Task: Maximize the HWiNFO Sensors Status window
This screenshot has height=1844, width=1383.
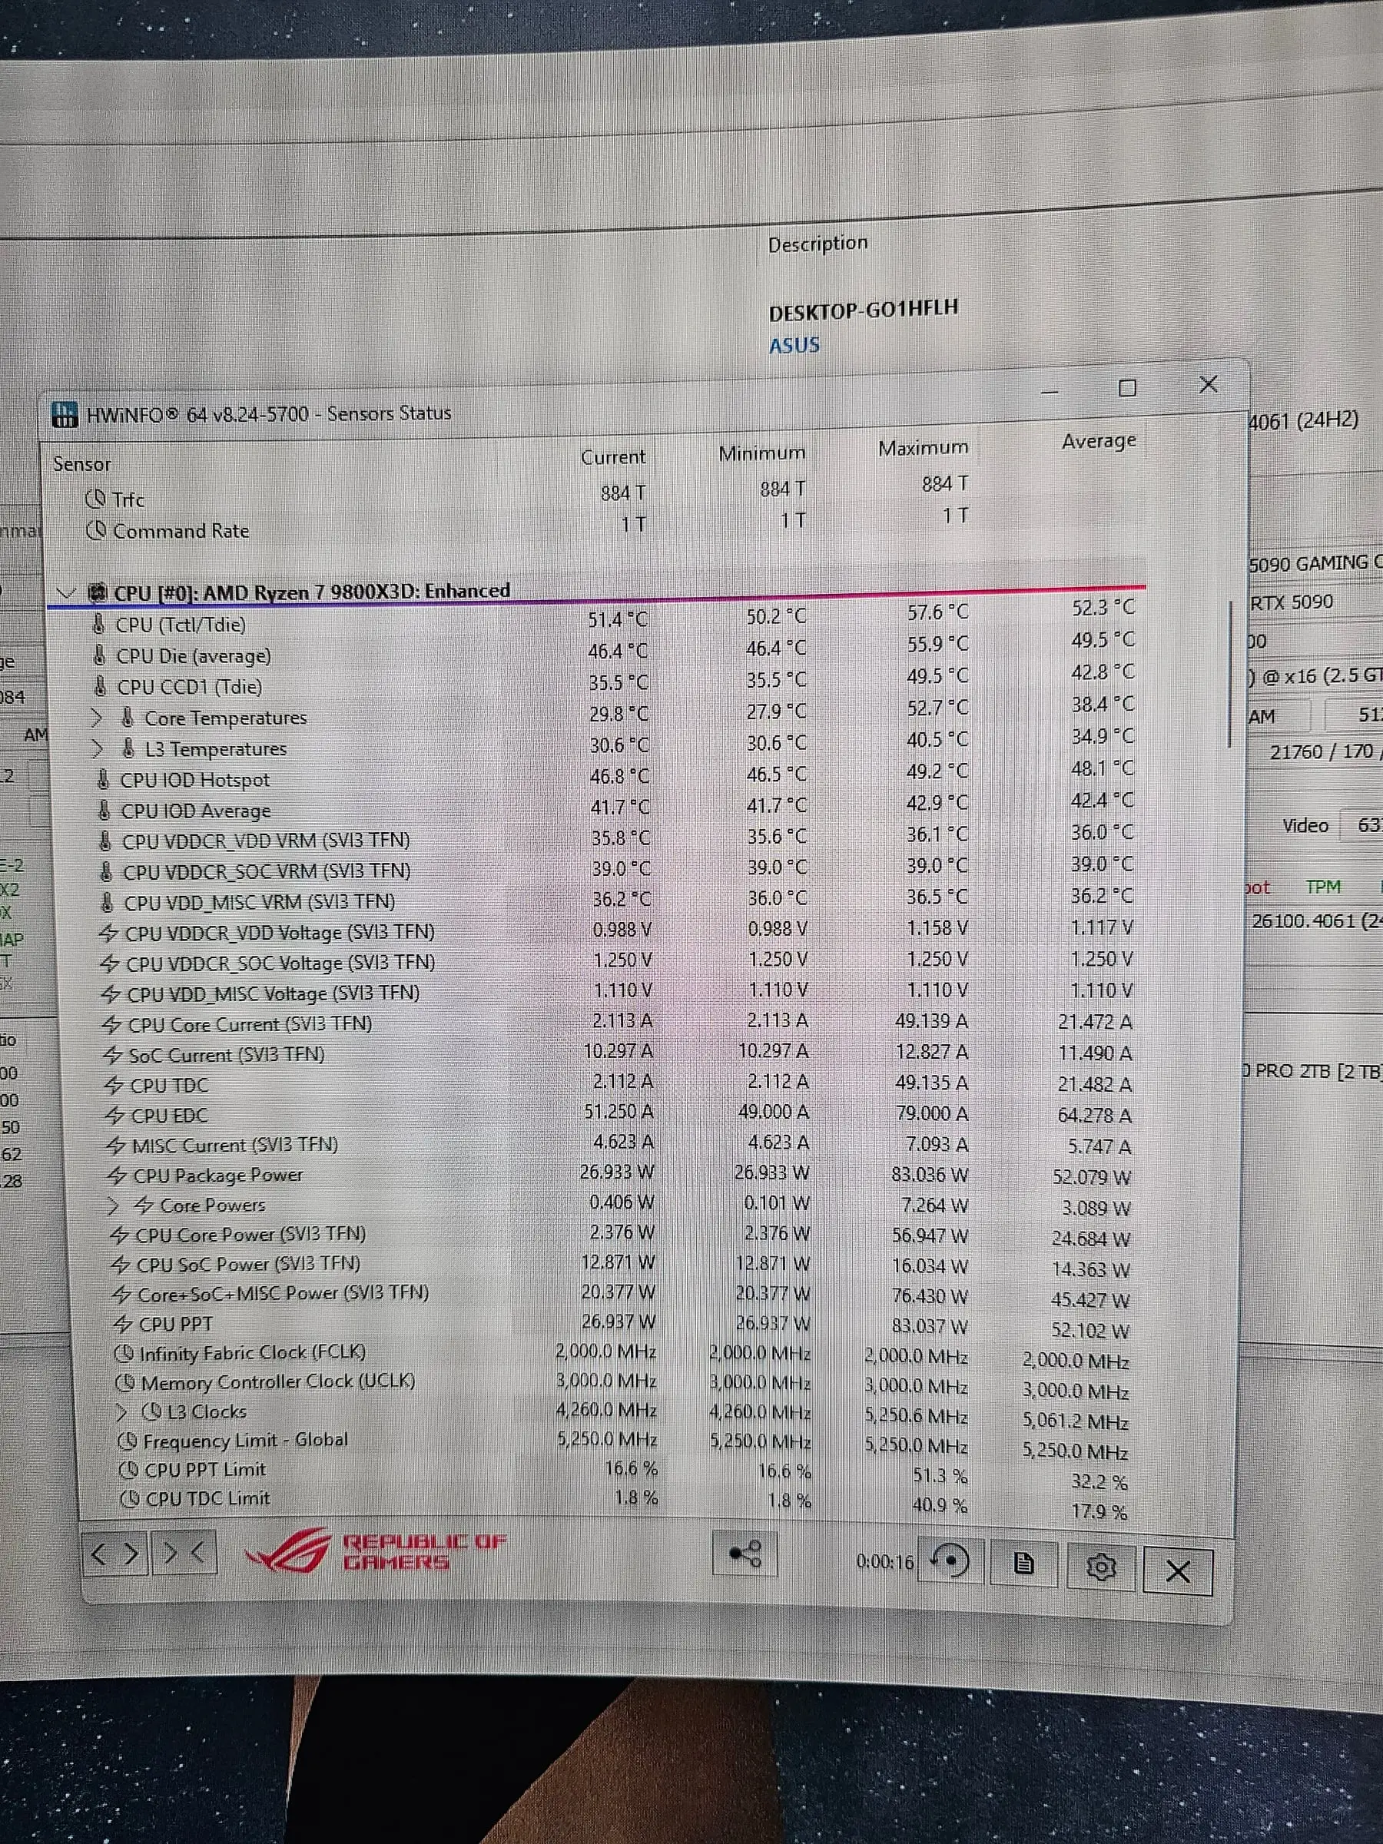Action: pyautogui.click(x=1127, y=389)
